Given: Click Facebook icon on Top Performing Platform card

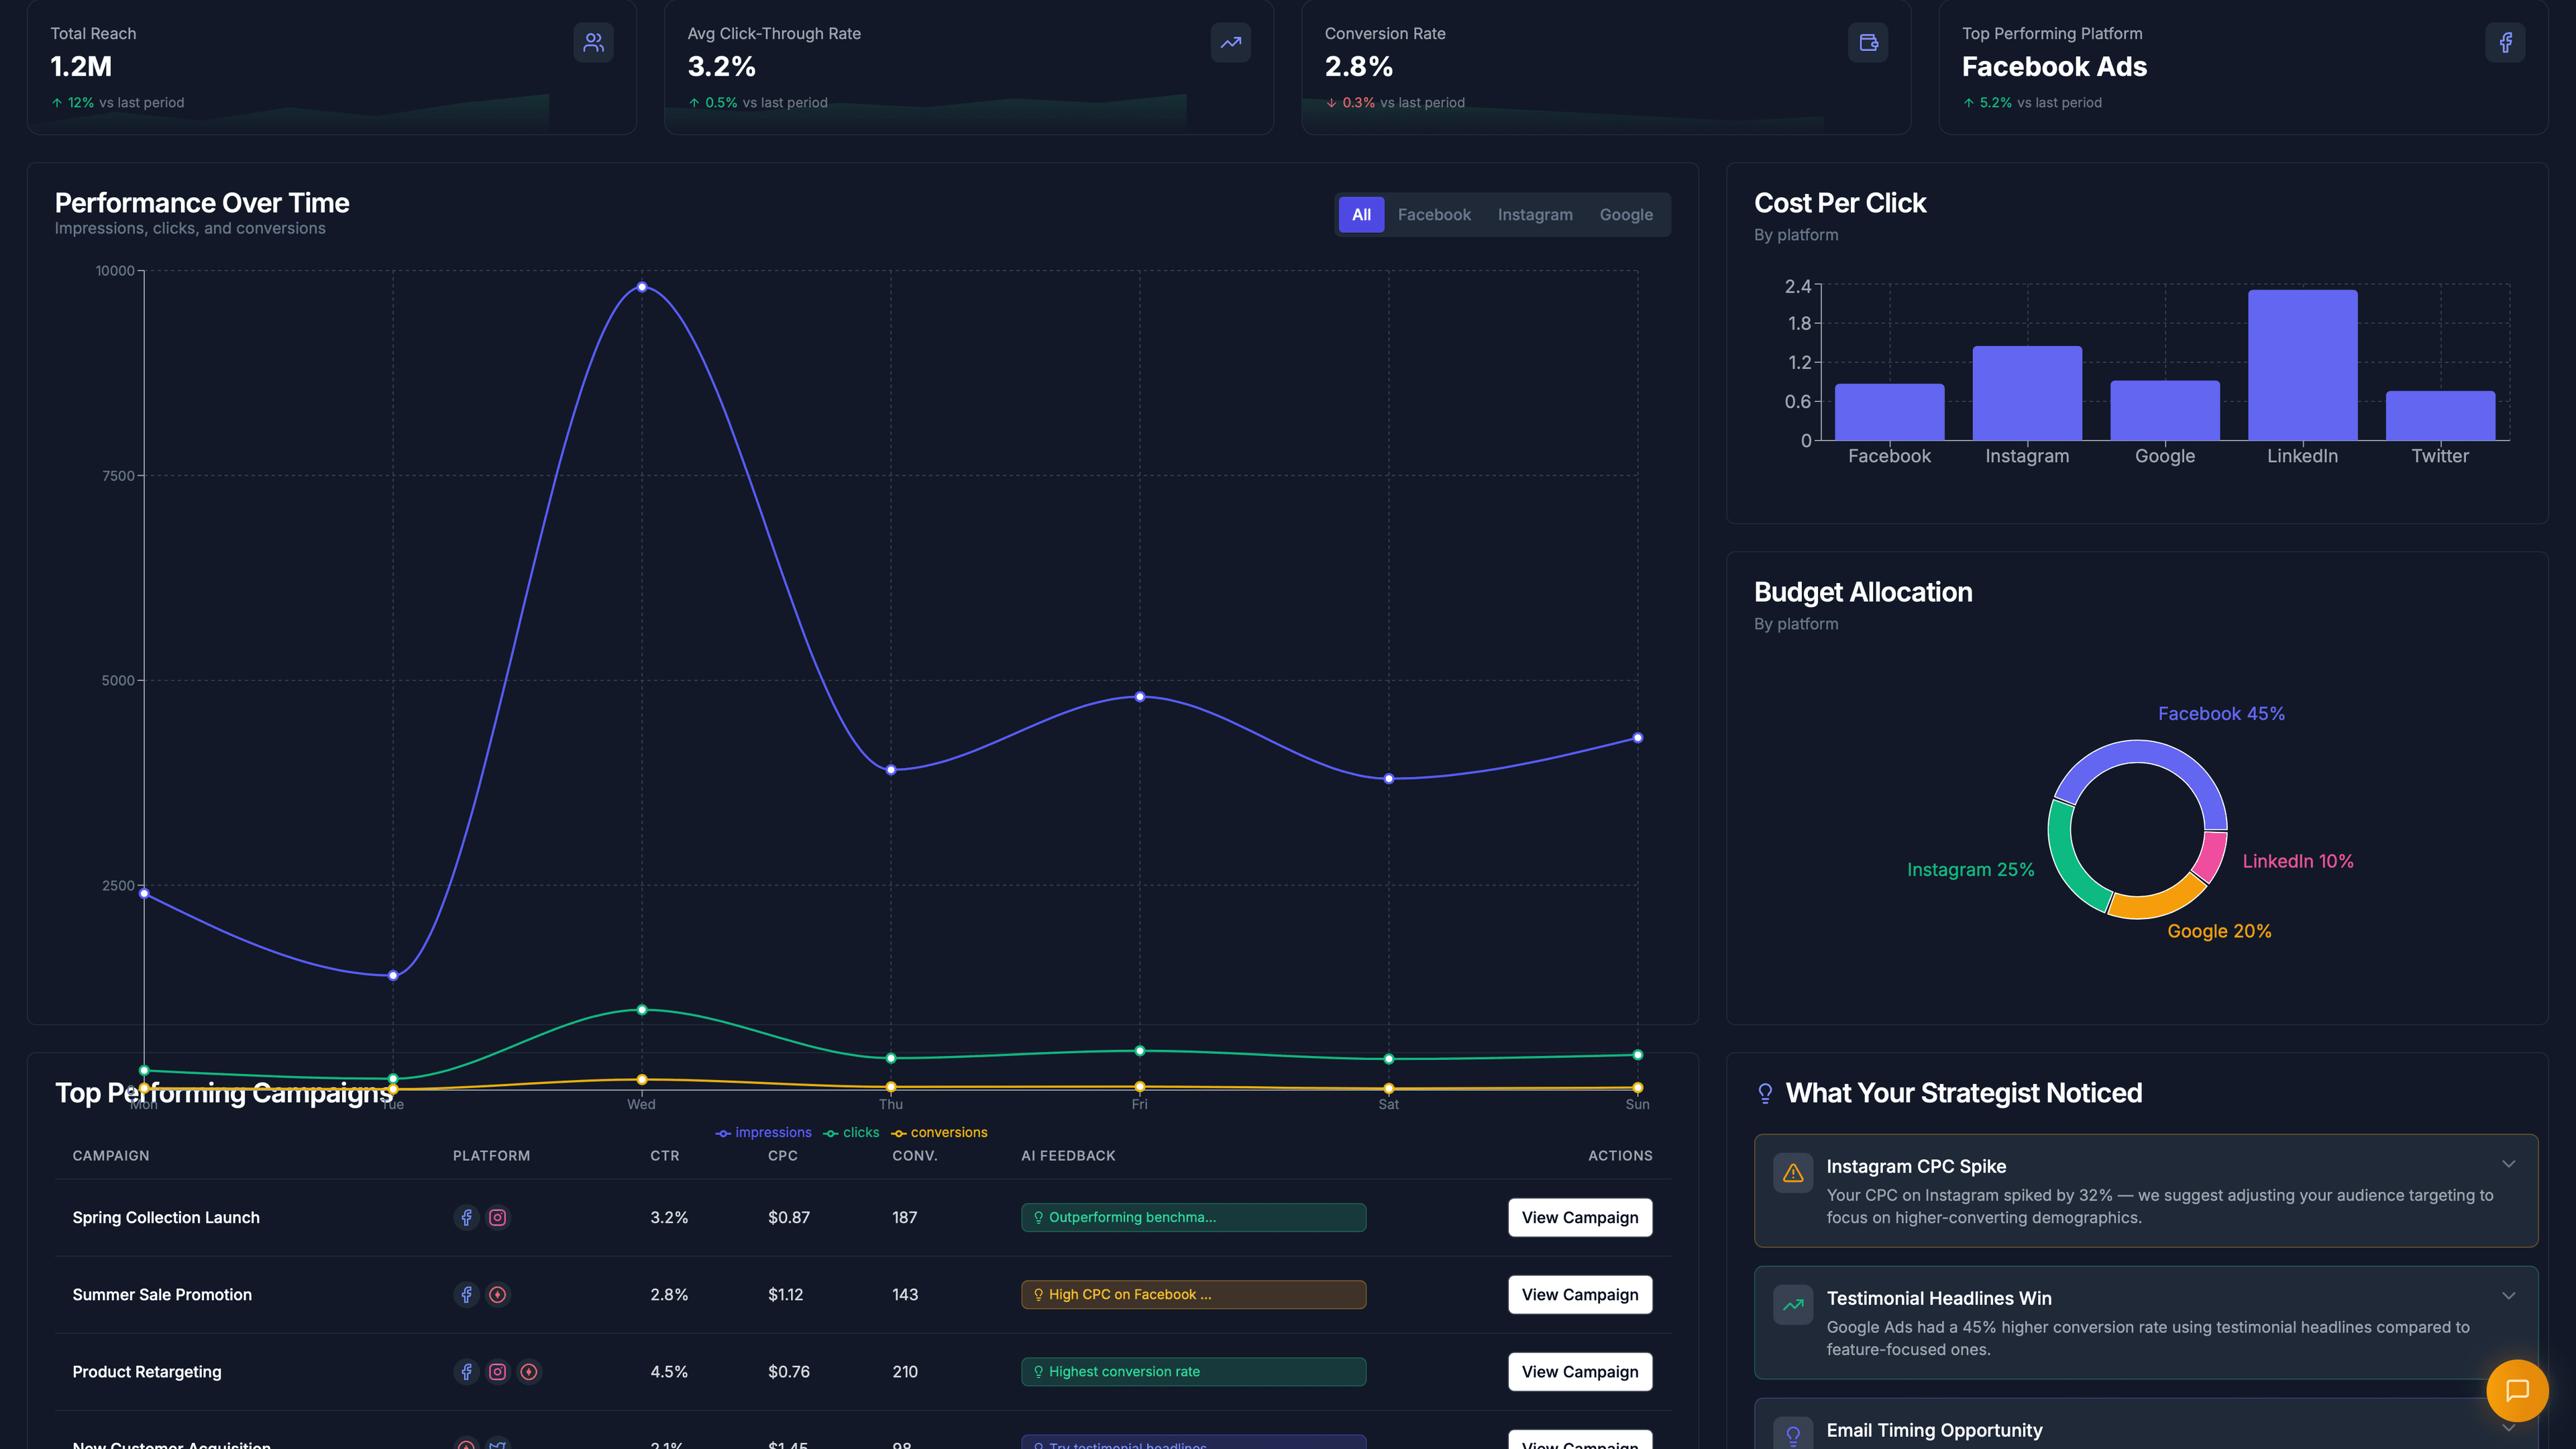Looking at the screenshot, I should pos(2504,42).
